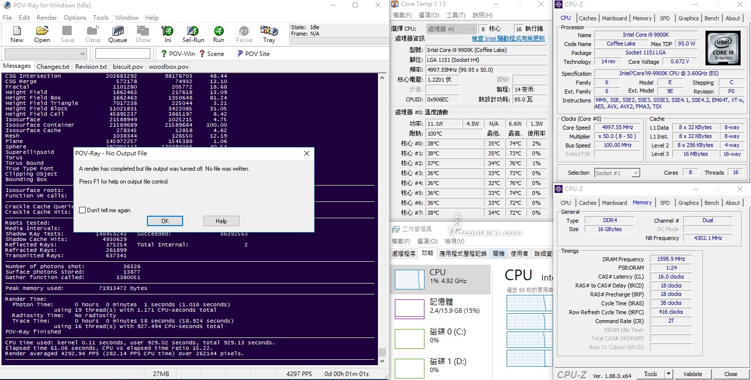Screen dimensions: 751x380
Task: Switch to Processes (處理程序) tab in Task Manager
Action: 404,253
